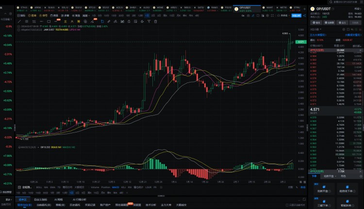Open the AI 行情分析 tab

tap(80, 199)
